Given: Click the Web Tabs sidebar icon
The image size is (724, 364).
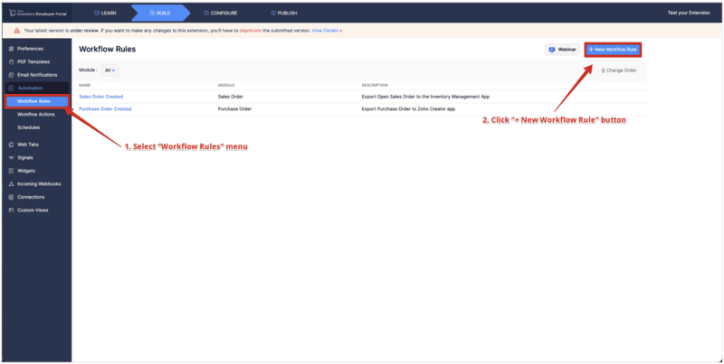Looking at the screenshot, I should click(11, 144).
